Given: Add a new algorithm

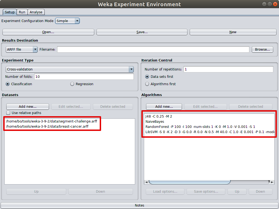Looking at the screenshot, I should [164, 106].
